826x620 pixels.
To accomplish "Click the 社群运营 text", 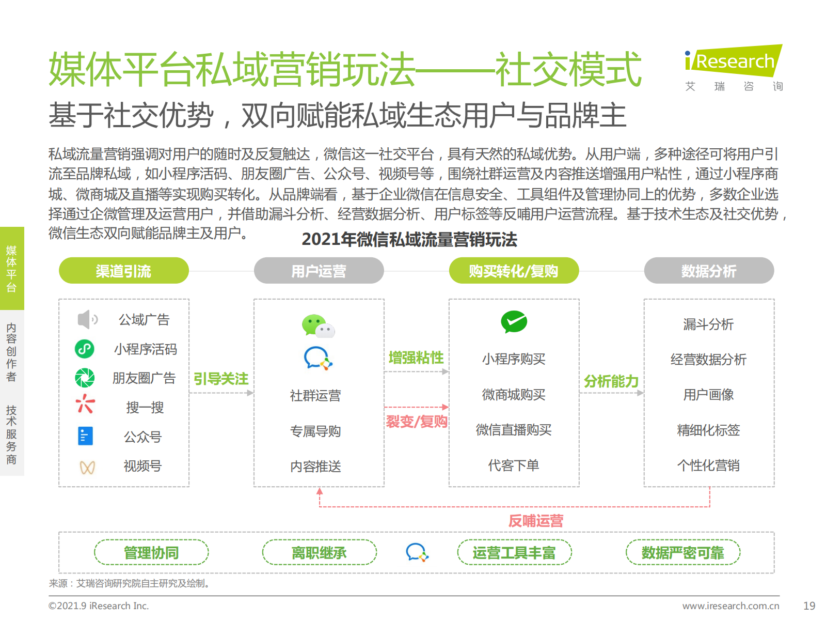I will [315, 396].
